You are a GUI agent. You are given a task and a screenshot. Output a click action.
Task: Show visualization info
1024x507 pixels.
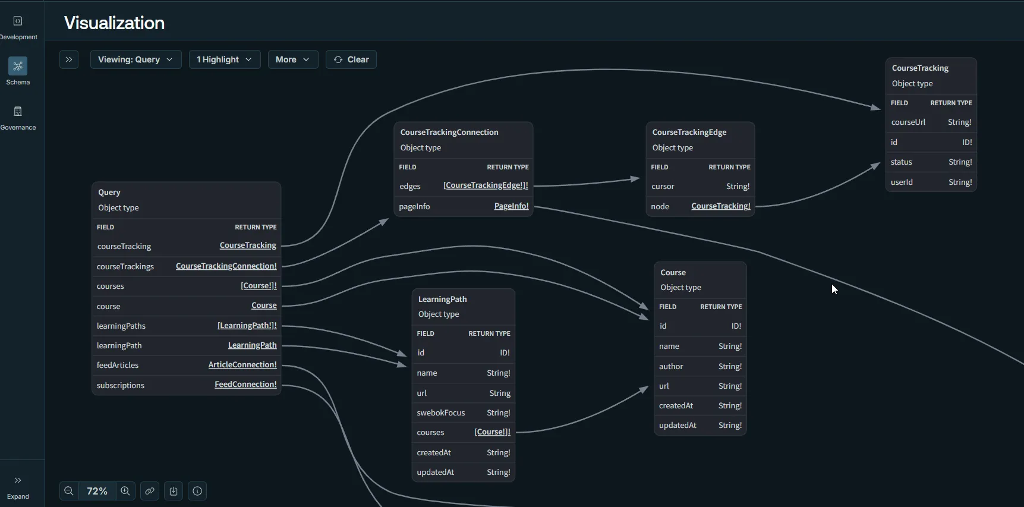pyautogui.click(x=197, y=491)
